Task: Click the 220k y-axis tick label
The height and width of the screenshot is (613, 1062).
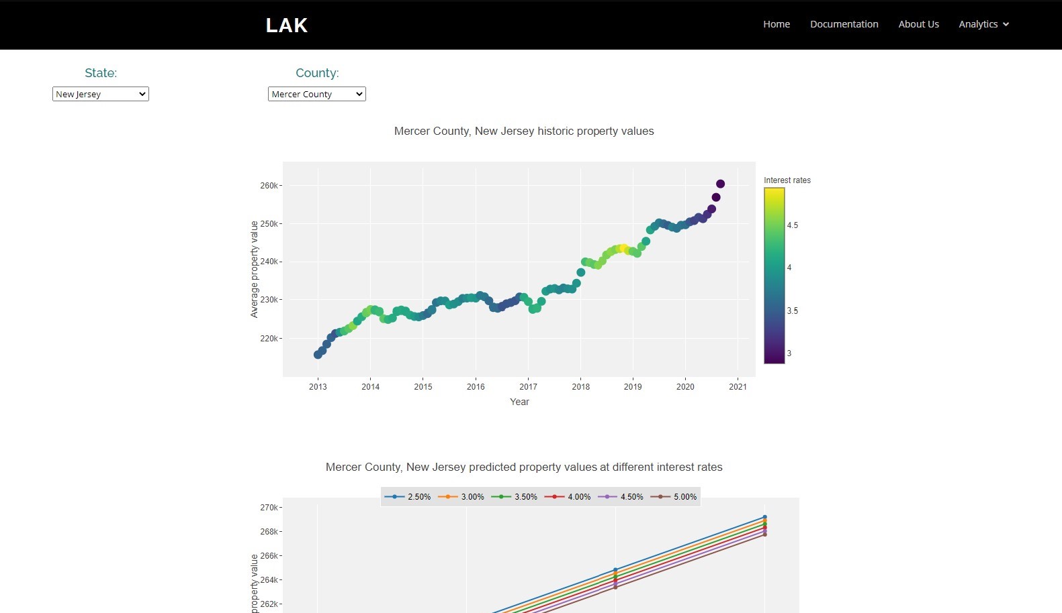Action: (269, 339)
